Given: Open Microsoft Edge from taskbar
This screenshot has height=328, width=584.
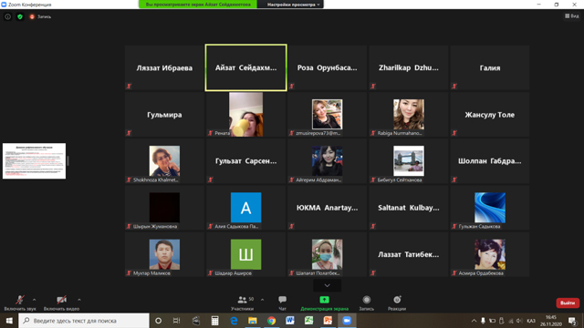Looking at the screenshot, I should pos(234,321).
